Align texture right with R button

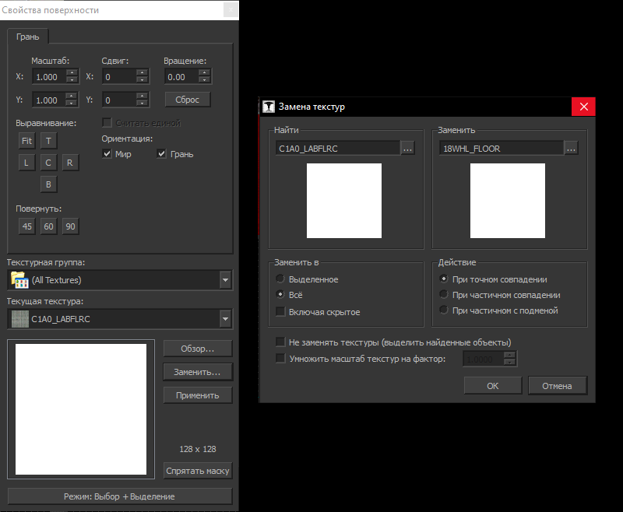point(70,163)
